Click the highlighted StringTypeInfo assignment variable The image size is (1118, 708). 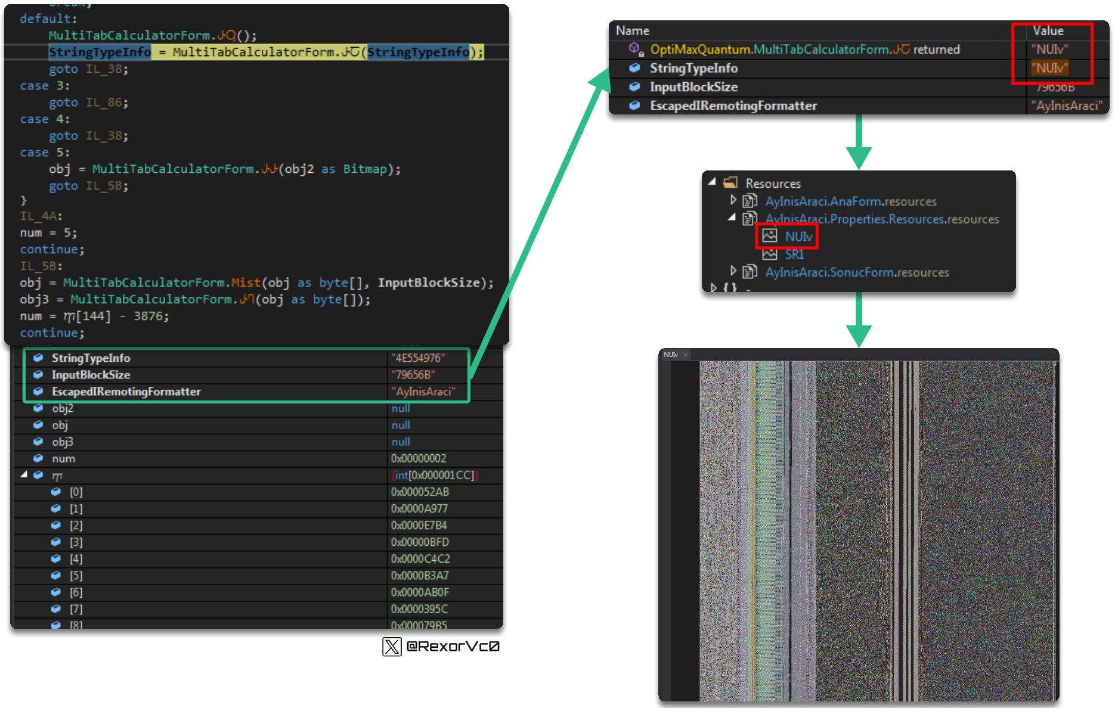click(x=100, y=52)
